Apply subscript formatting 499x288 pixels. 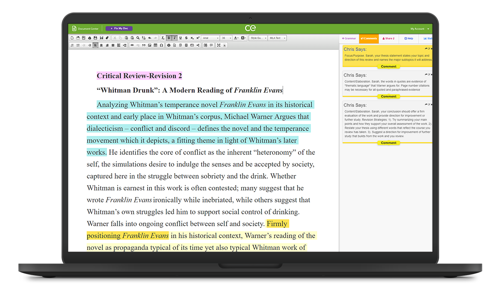tap(192, 38)
